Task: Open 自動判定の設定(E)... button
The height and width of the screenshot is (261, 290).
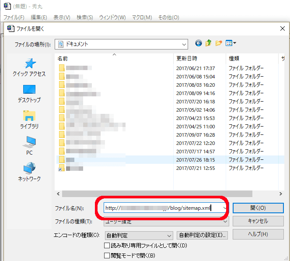Action: pos(203,235)
